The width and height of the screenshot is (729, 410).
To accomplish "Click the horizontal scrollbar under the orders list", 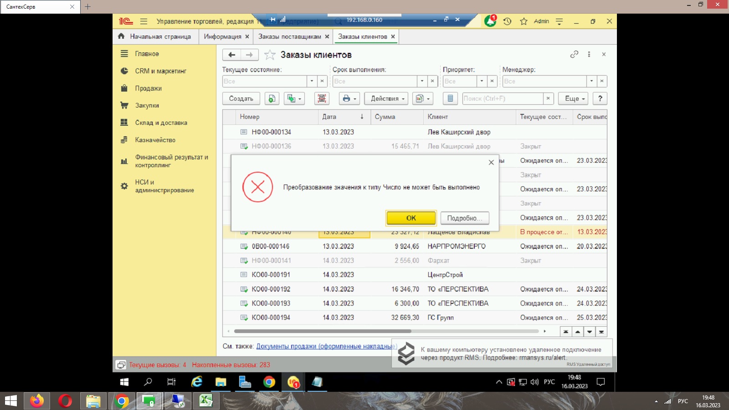I will (x=323, y=331).
